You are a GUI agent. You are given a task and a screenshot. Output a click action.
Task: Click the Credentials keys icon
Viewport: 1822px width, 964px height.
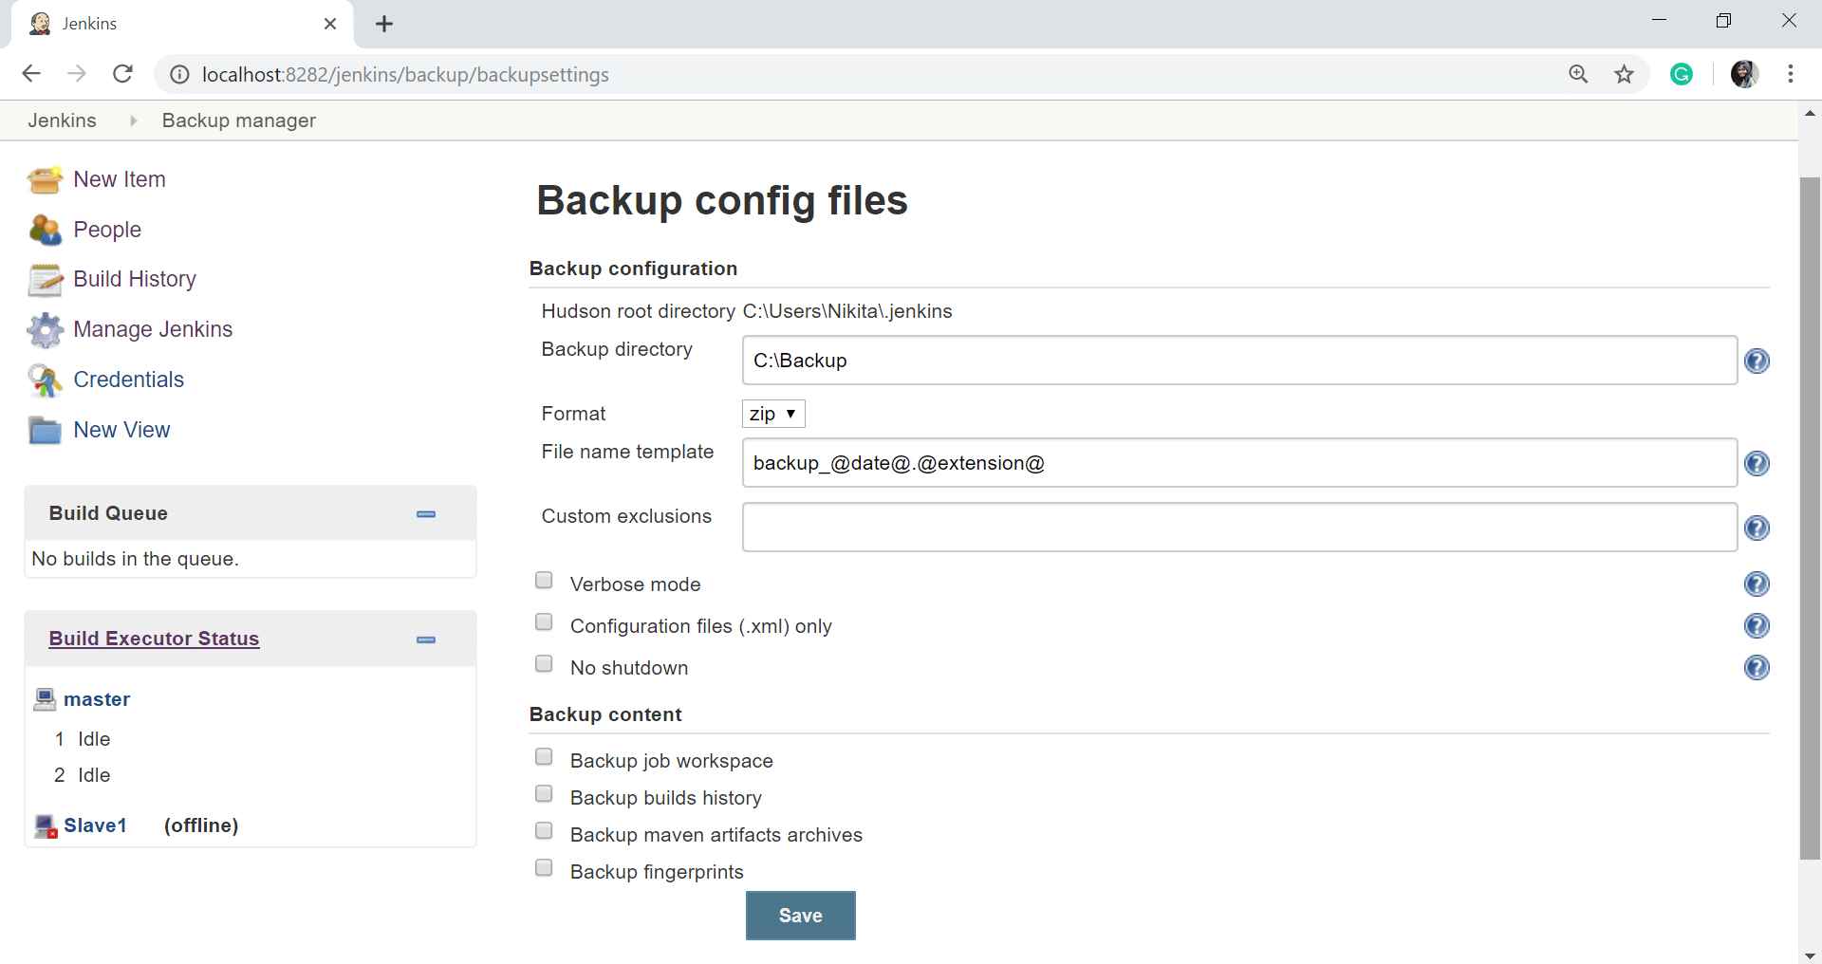point(45,380)
